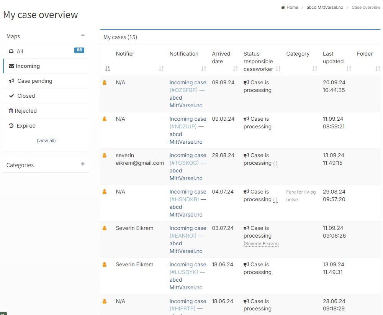The height and width of the screenshot is (315, 383).
Task: Select the Rejected maps item
Action: pos(46,111)
